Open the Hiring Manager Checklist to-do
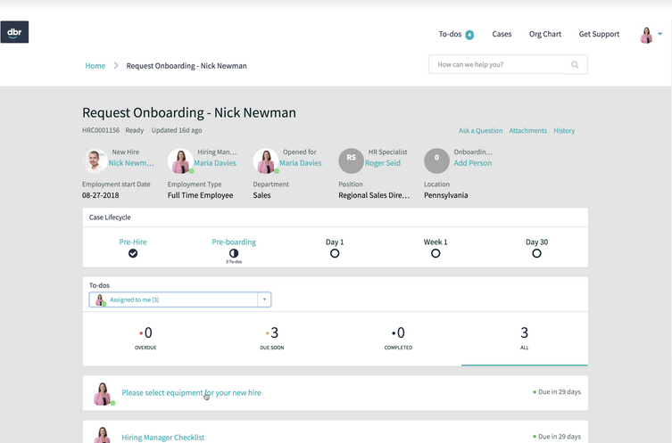This screenshot has height=443, width=672. [x=162, y=438]
